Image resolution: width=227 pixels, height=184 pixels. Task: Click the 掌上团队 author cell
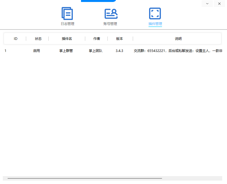point(96,51)
